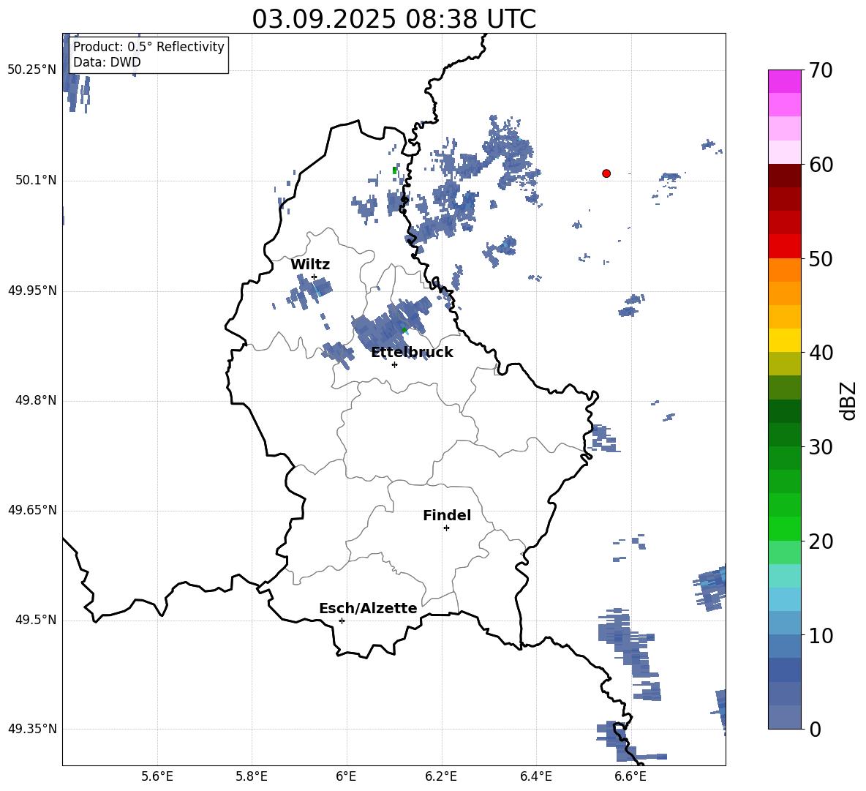Click the 6.6°E longitude label

coord(630,776)
